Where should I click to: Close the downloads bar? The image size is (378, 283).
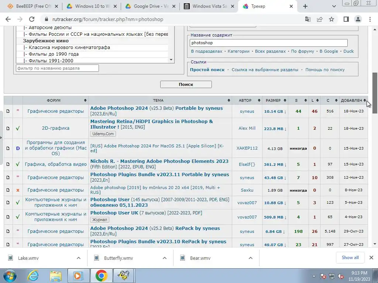coord(371,258)
